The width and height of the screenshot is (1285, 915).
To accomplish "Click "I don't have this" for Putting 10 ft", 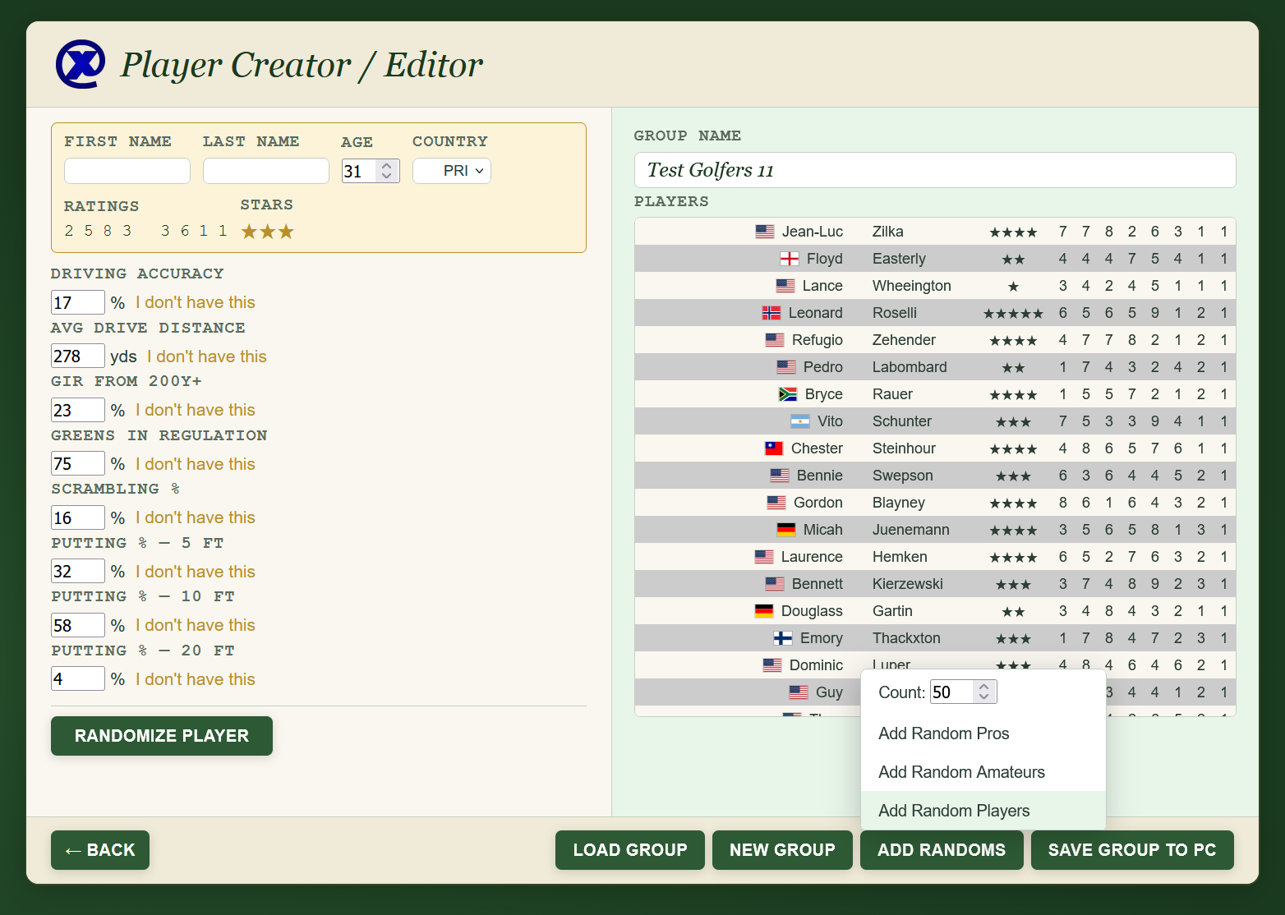I will click(196, 625).
